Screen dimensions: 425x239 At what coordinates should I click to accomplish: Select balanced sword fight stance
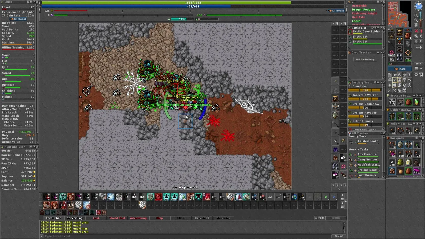pos(416,36)
